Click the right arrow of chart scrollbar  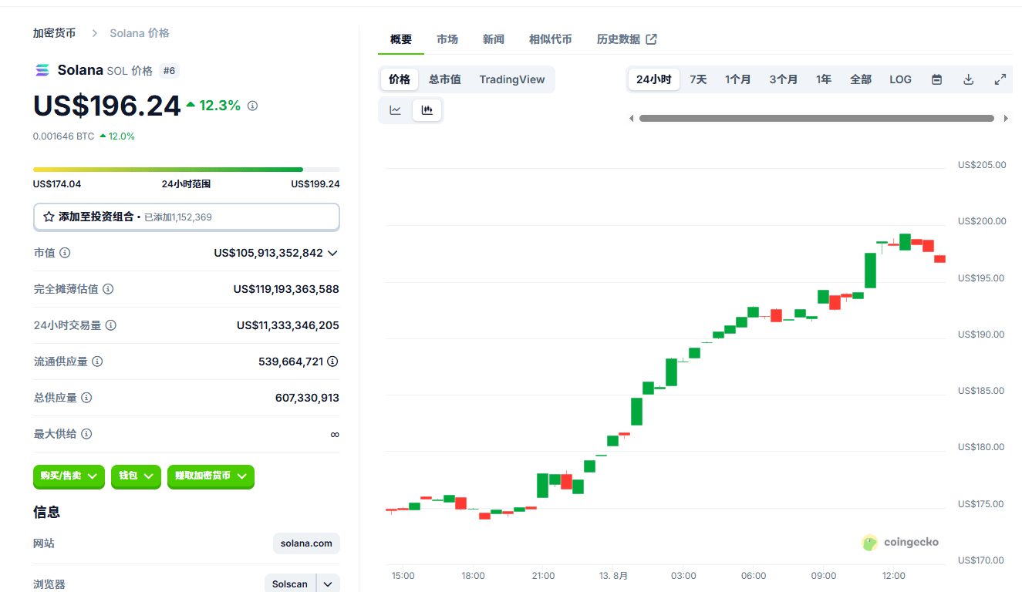tap(1006, 119)
